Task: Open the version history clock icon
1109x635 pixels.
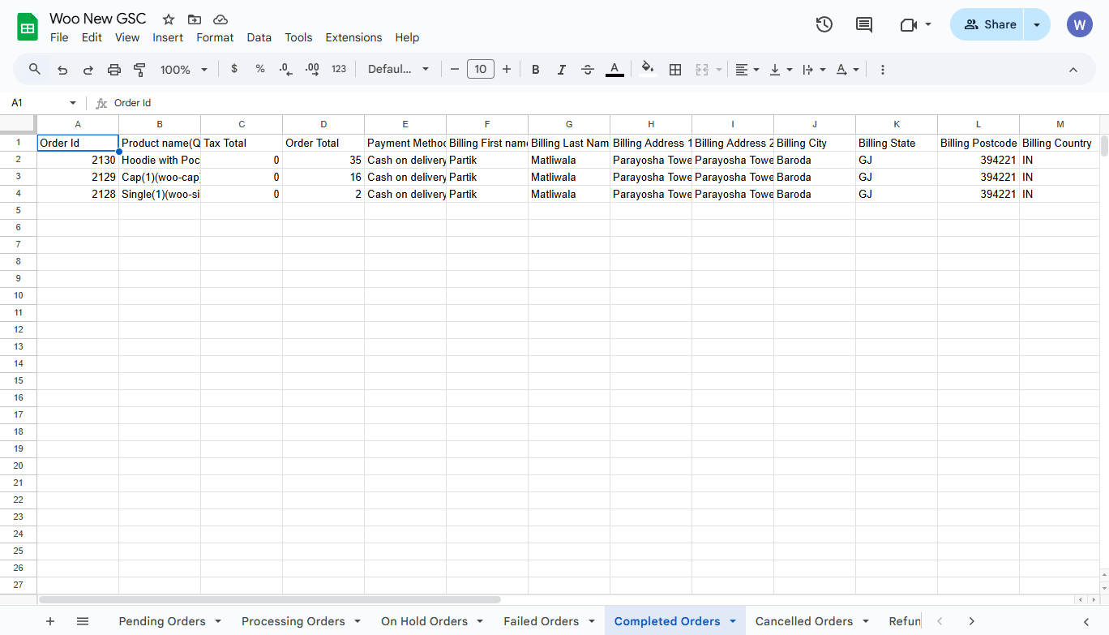Action: click(x=824, y=24)
